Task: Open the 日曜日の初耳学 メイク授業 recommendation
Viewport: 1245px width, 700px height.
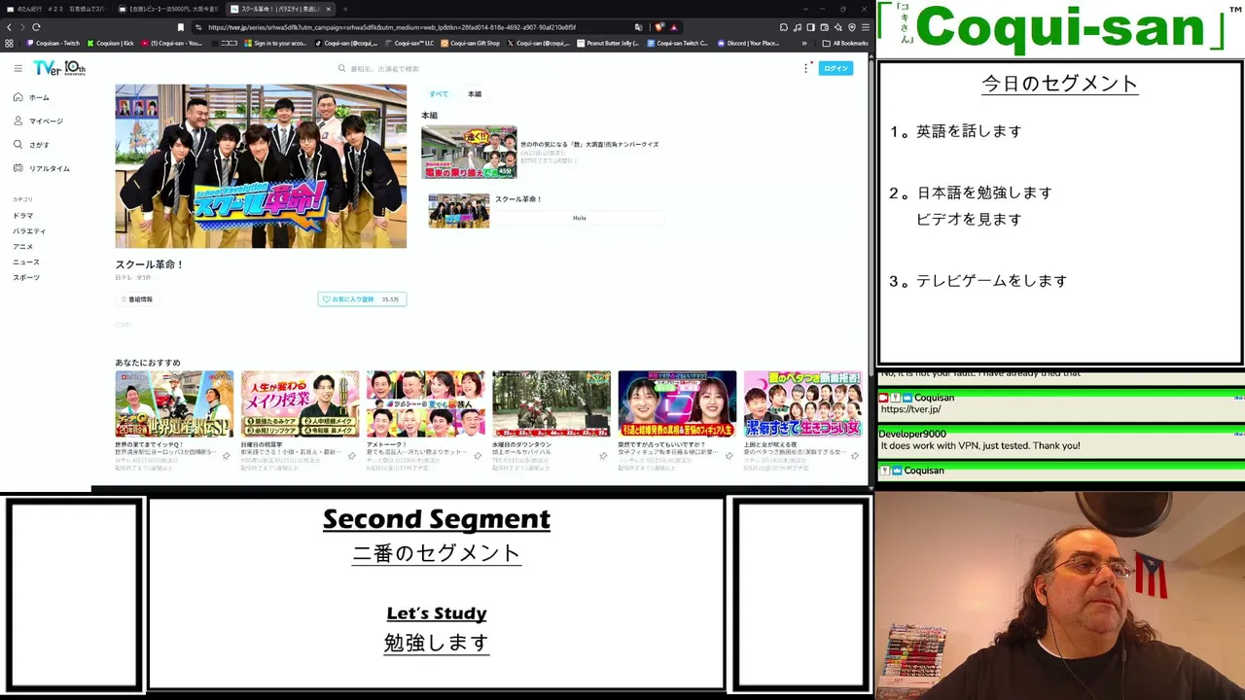Action: pyautogui.click(x=300, y=403)
